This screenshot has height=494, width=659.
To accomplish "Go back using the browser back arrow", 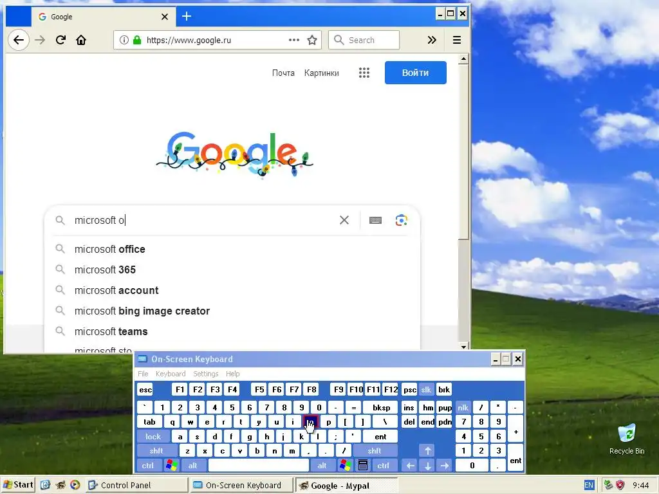I will click(x=19, y=40).
